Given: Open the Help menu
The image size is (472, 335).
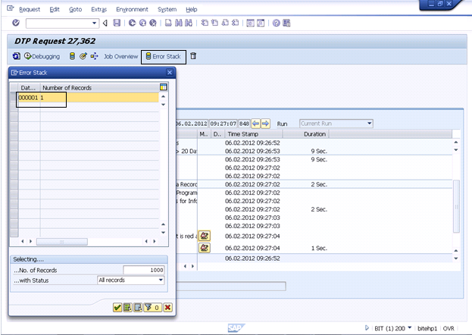Looking at the screenshot, I should coord(191,9).
